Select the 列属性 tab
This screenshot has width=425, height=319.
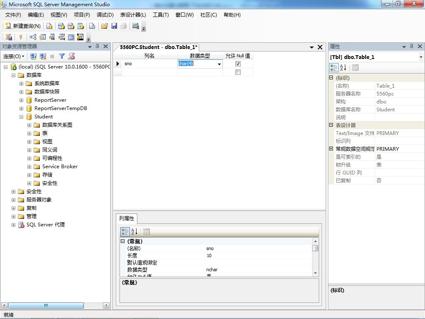pyautogui.click(x=127, y=218)
